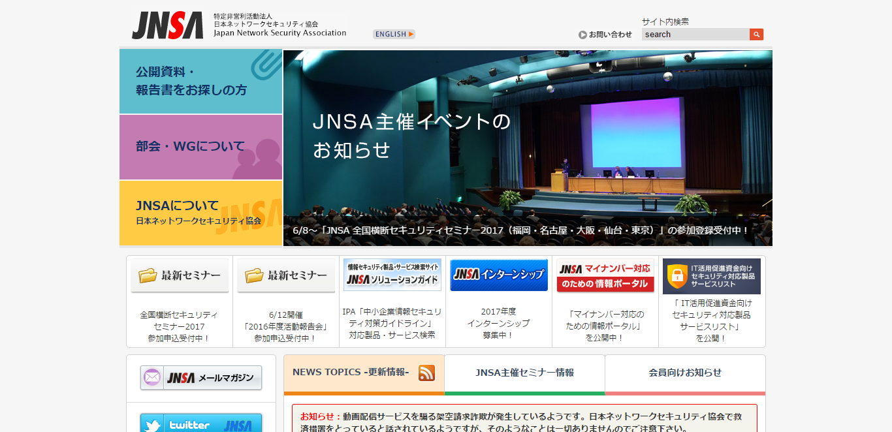Open the JNSAインターンシップ blue banner
Viewport: 892px width, 432px height.
[x=499, y=275]
